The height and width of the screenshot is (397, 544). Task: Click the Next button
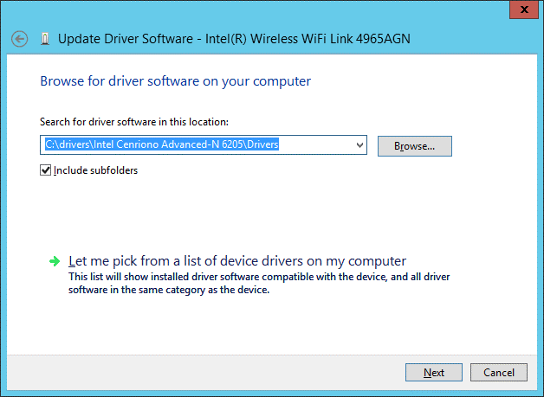tap(434, 373)
